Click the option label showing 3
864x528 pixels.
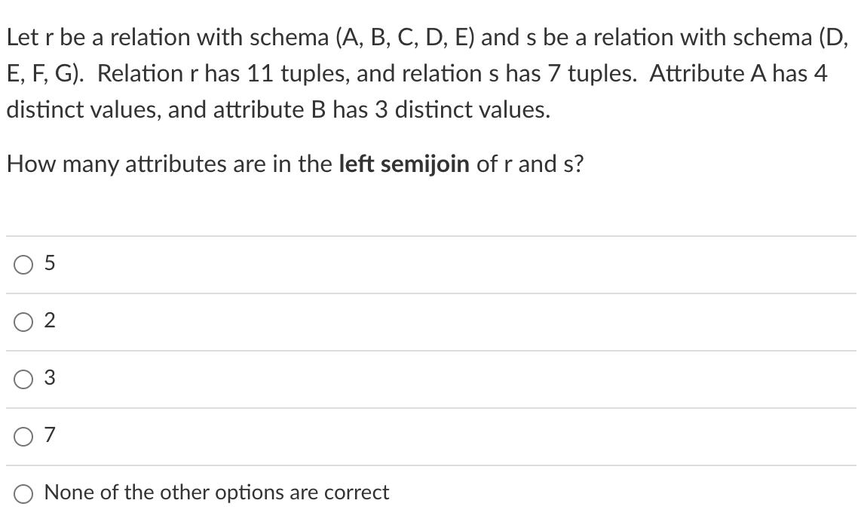click(48, 379)
